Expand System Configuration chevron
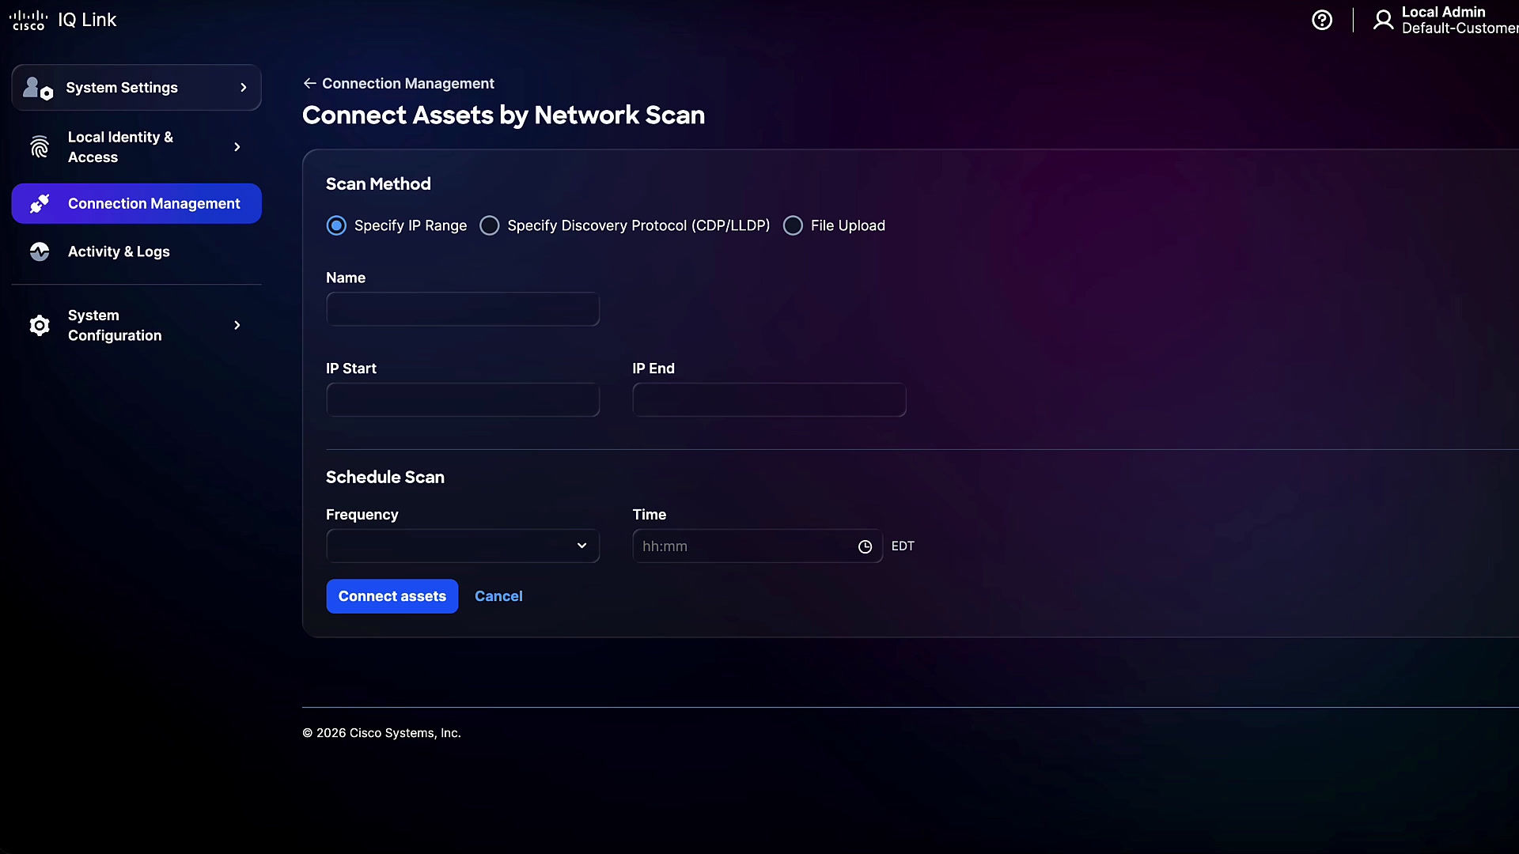 237,326
